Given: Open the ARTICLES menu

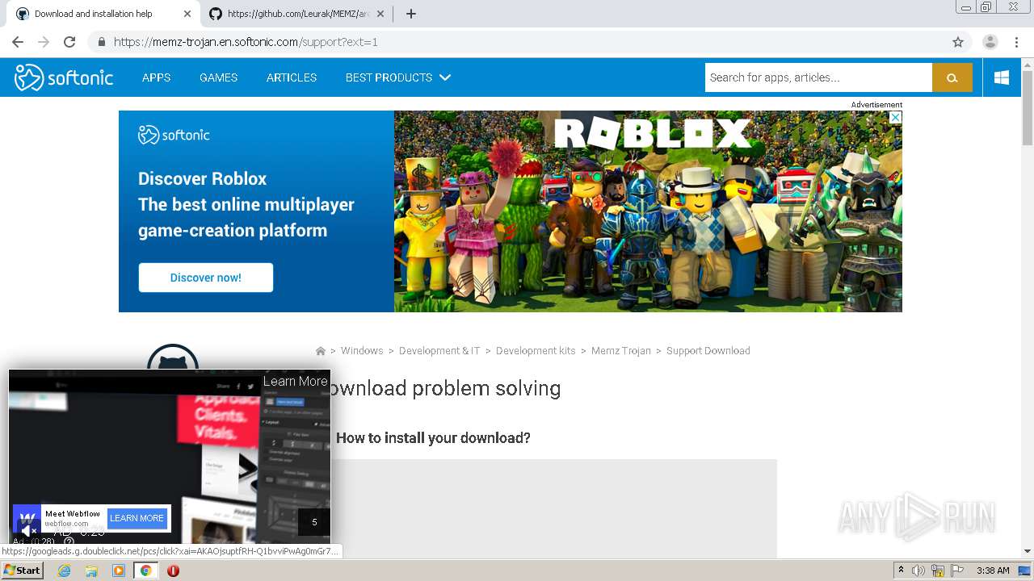Looking at the screenshot, I should pos(292,77).
